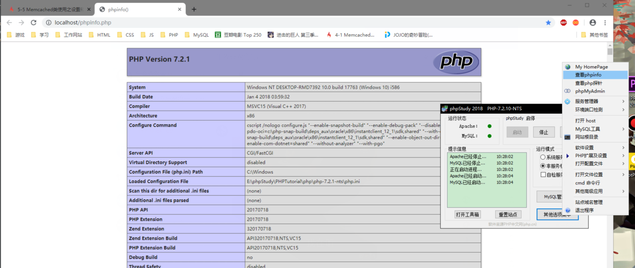Click the page vertical scrollbar thumb

(x=610, y=52)
